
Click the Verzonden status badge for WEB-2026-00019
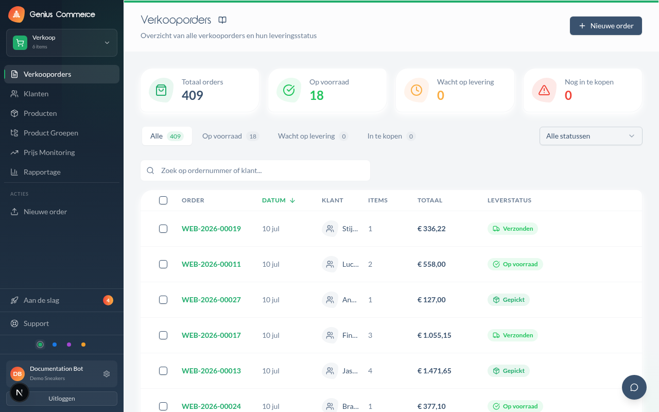(513, 229)
